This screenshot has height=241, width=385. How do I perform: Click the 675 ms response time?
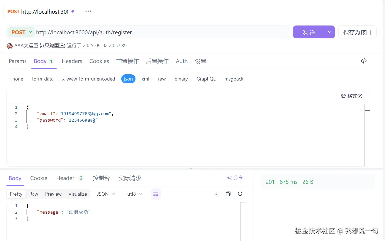coord(289,182)
